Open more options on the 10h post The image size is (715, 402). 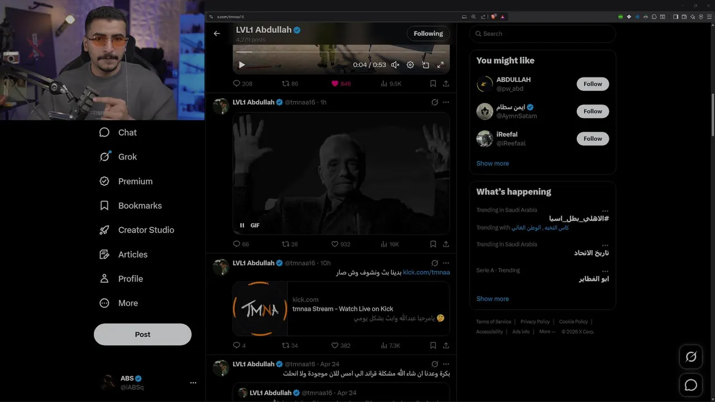pyautogui.click(x=446, y=263)
